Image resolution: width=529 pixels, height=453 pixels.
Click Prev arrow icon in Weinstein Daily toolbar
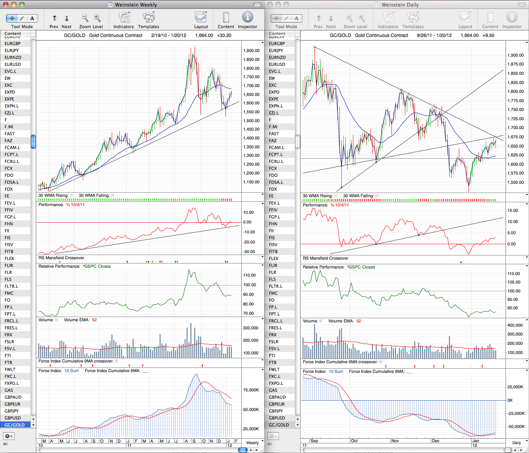tap(319, 18)
